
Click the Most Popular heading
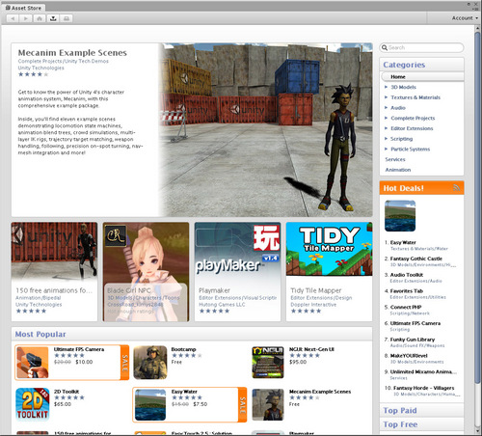point(40,334)
